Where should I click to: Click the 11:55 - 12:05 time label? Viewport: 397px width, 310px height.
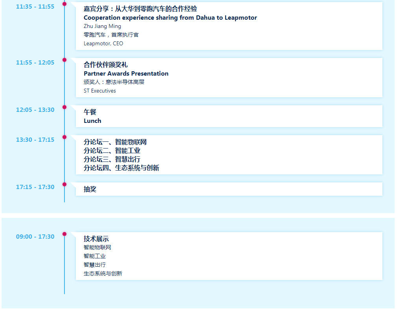click(35, 63)
